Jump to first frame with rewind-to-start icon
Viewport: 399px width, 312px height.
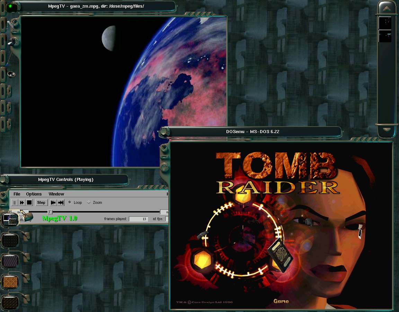53,202
